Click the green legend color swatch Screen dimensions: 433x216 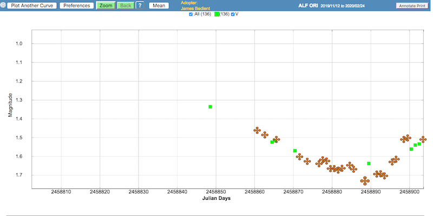coord(216,14)
